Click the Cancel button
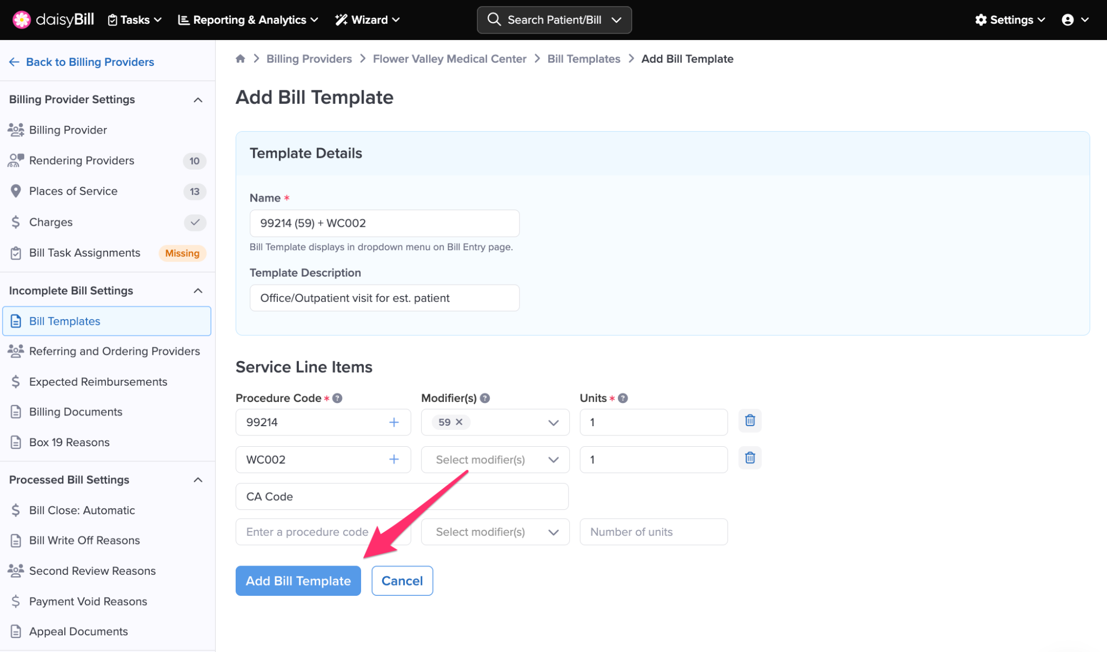The width and height of the screenshot is (1107, 652). [x=402, y=581]
